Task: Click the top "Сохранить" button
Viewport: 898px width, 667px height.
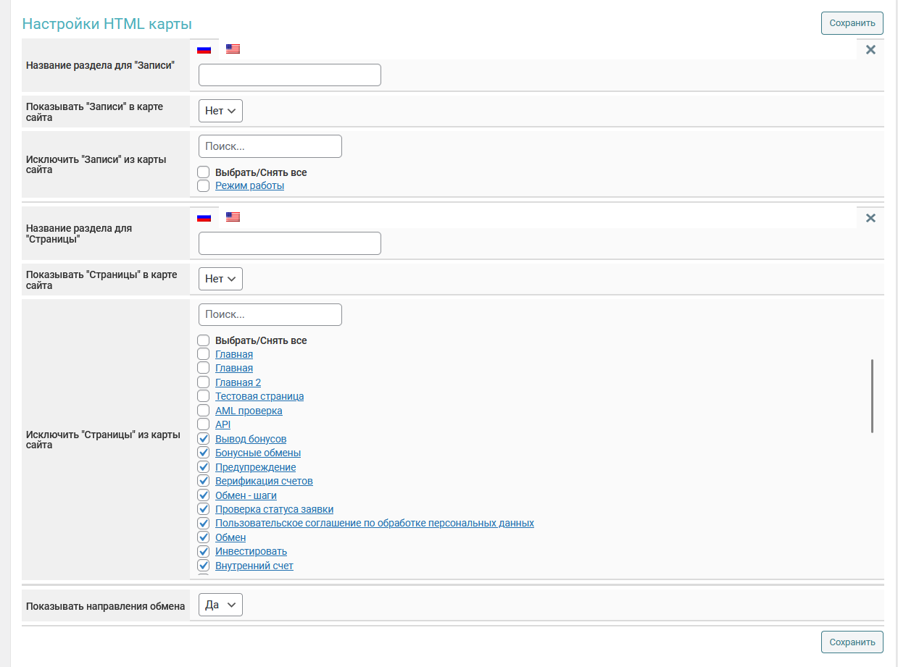Action: pos(852,23)
